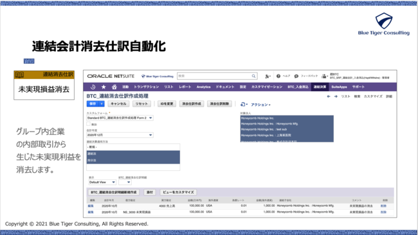This screenshot has height=235, width=418.
Task: Click the ビューをカスタマイズ button
Action: pos(178,192)
